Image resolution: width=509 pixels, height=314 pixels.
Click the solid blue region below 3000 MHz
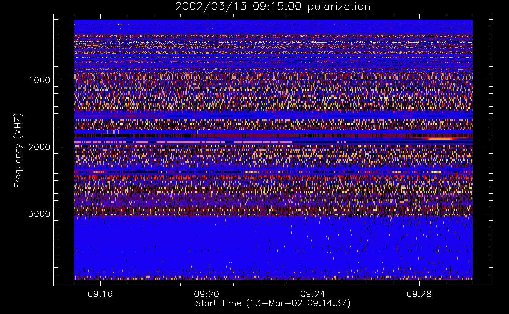pyautogui.click(x=273, y=246)
